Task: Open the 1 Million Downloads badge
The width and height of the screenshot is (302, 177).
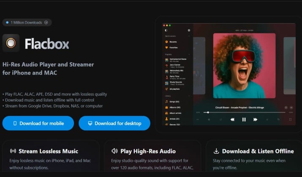Action: (27, 22)
